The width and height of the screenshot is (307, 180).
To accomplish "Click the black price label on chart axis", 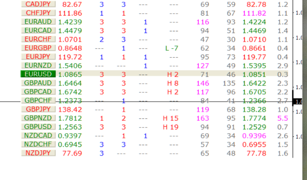I will click(x=298, y=101).
